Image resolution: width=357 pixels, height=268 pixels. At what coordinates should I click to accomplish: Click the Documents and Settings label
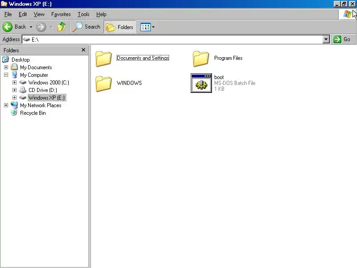pyautogui.click(x=143, y=58)
